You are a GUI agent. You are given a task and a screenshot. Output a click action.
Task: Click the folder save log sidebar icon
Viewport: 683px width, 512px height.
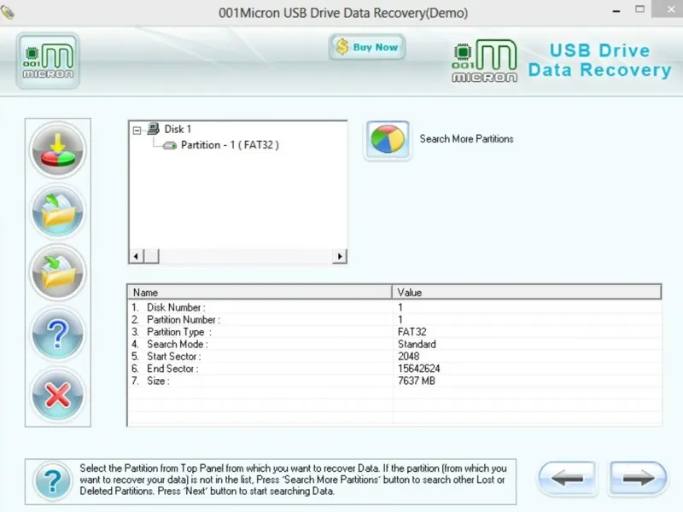[58, 273]
